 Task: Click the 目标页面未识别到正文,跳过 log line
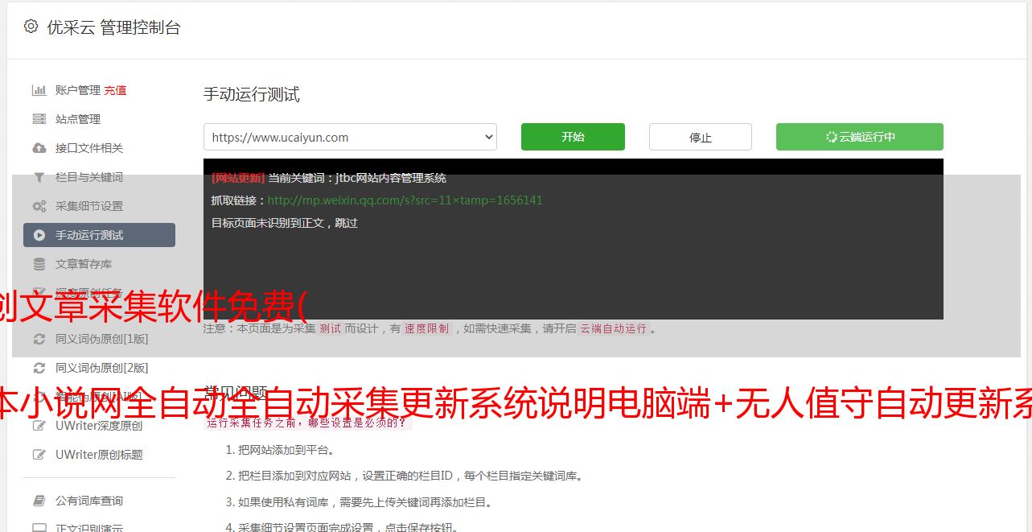(285, 223)
